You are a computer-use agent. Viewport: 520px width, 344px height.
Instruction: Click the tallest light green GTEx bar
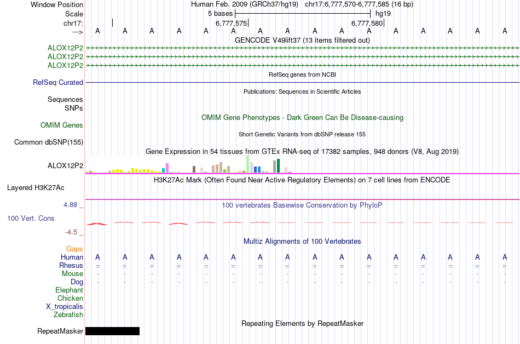pos(248,164)
